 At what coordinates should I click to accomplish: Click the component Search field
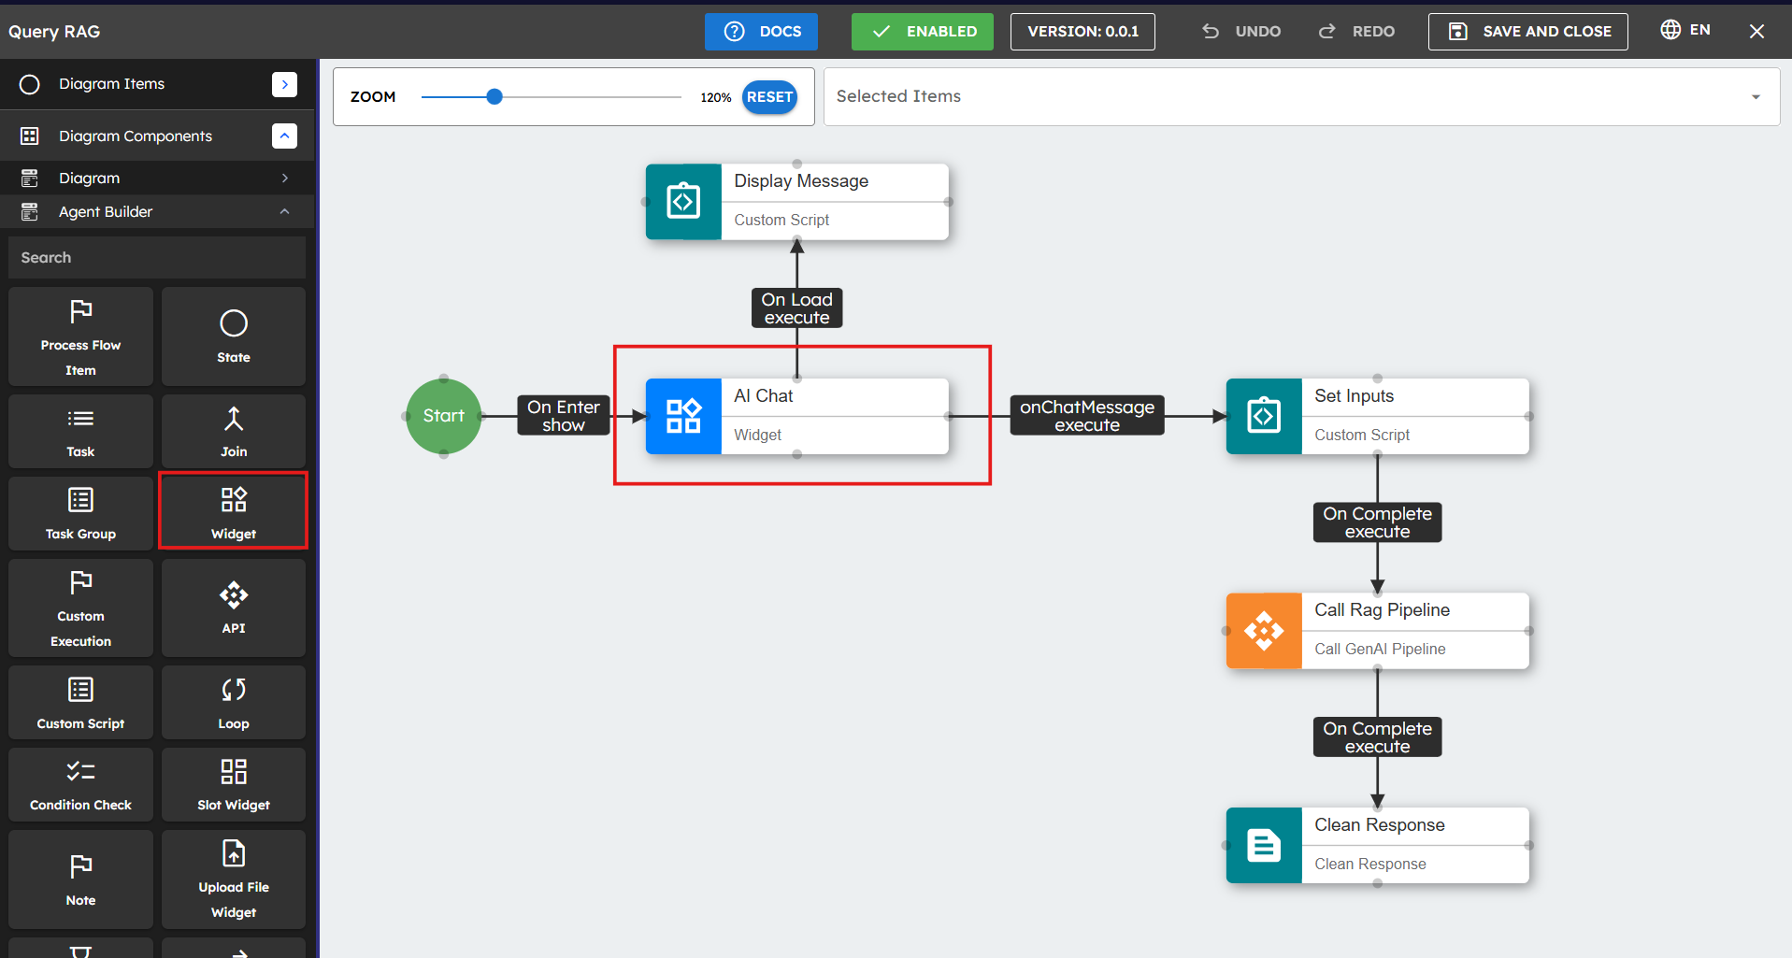(157, 258)
